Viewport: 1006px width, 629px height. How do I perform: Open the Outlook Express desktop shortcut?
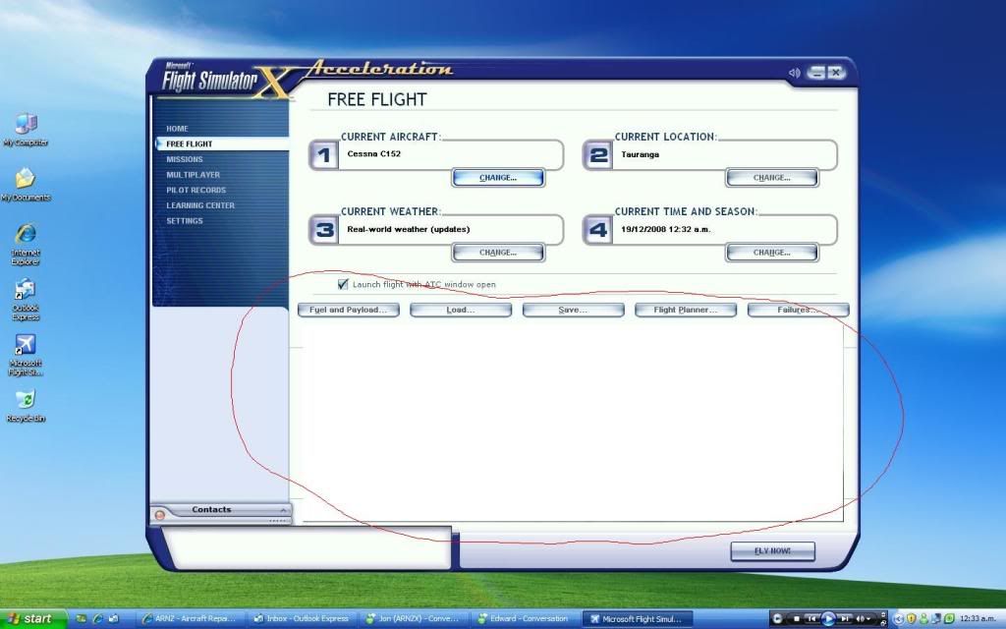(26, 292)
